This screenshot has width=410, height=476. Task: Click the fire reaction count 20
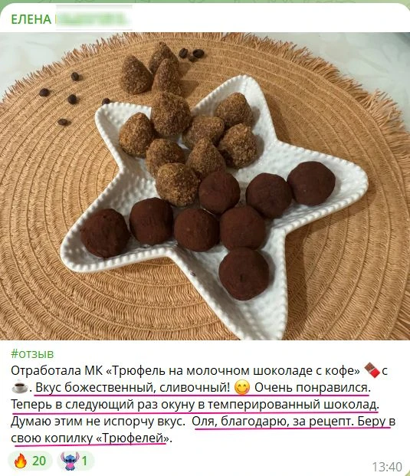pyautogui.click(x=39, y=461)
